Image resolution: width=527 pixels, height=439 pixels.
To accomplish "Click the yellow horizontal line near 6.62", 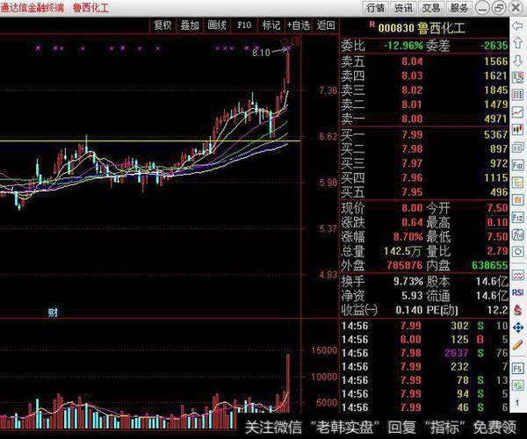I will (150, 140).
